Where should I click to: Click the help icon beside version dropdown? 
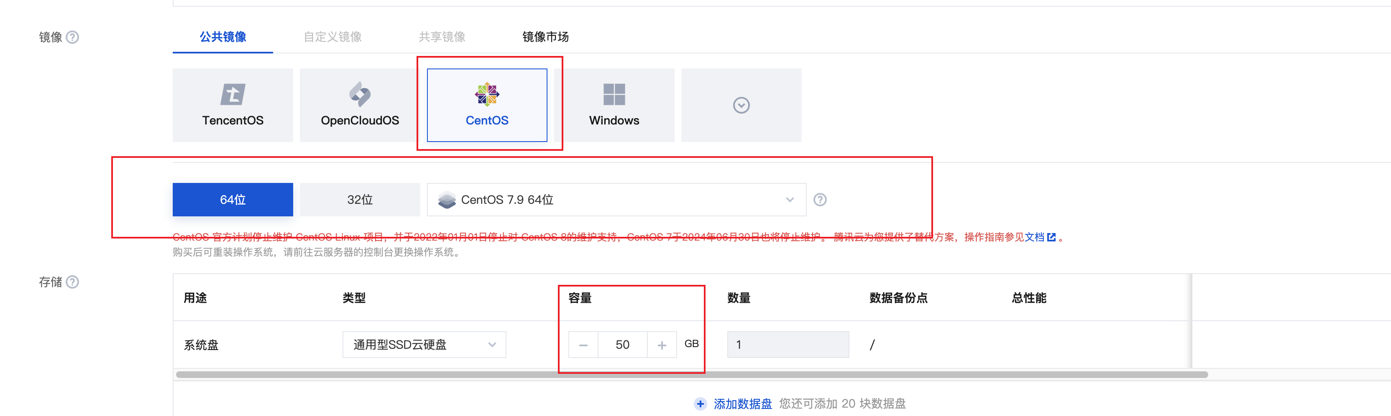pyautogui.click(x=820, y=200)
